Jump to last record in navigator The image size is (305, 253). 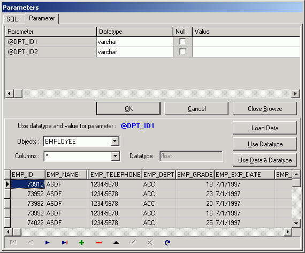65,242
